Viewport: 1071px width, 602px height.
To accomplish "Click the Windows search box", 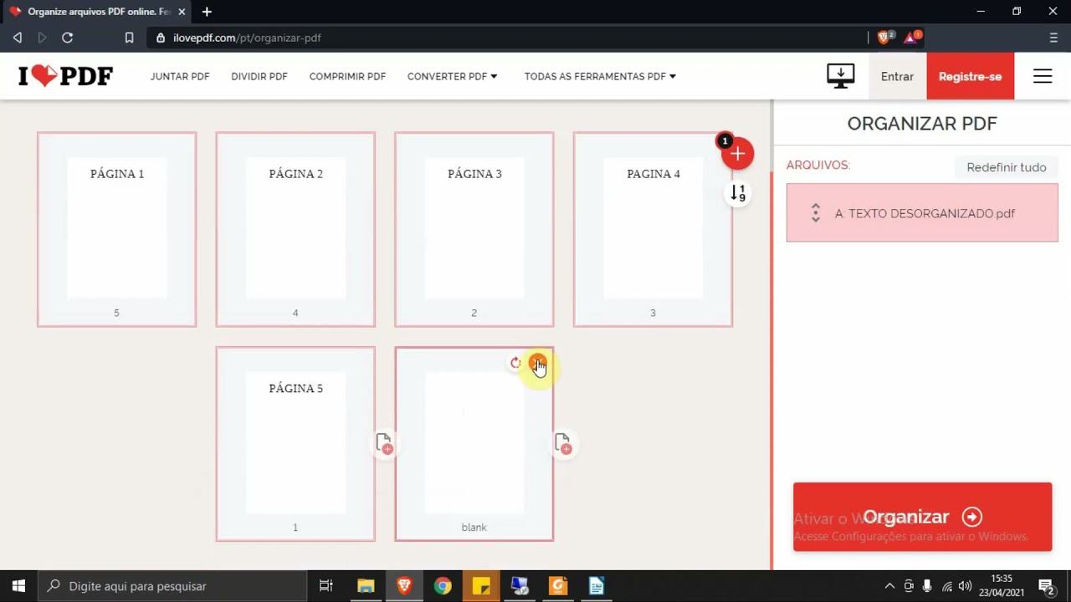I will tap(174, 586).
